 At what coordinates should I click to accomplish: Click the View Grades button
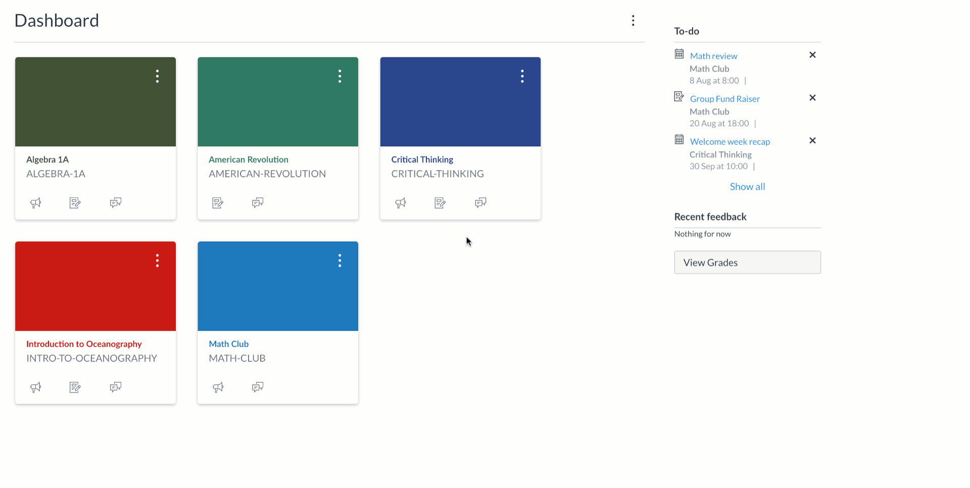[747, 262]
